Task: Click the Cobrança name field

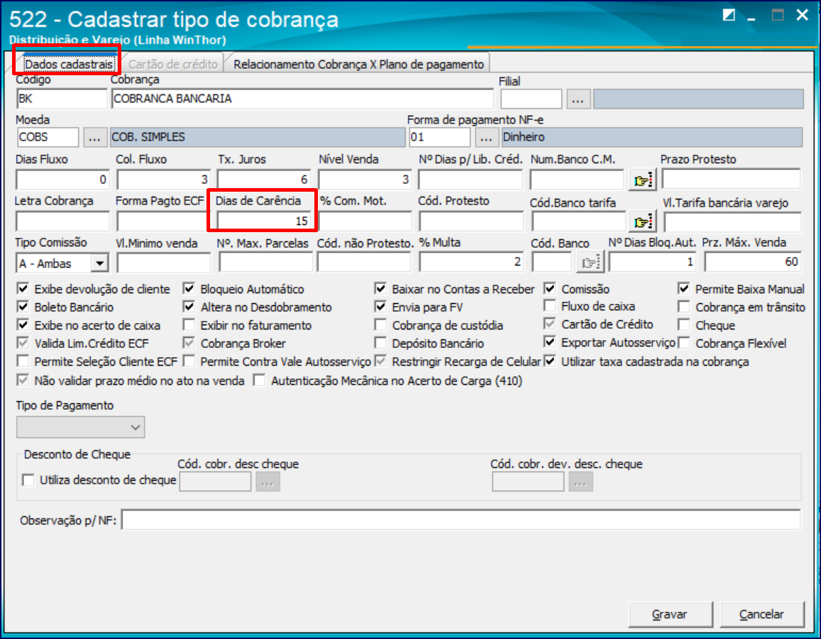Action: pos(302,99)
